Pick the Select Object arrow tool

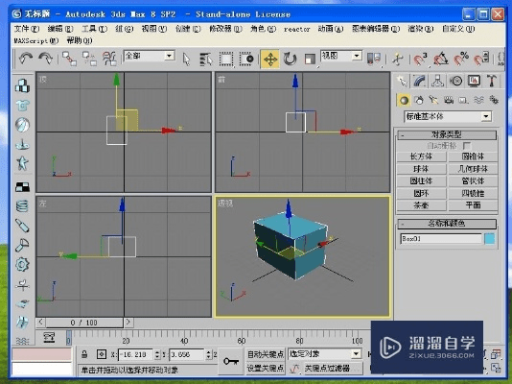click(x=186, y=60)
